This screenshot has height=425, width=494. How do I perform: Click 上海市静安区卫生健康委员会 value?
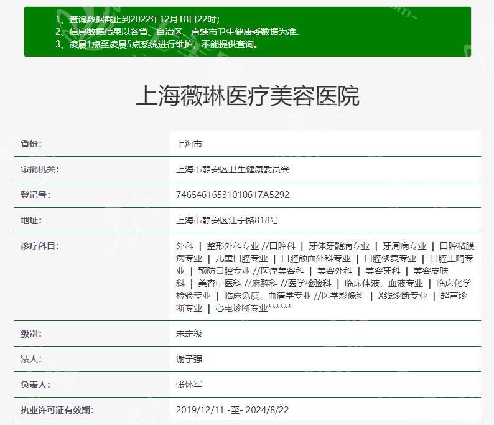click(233, 169)
